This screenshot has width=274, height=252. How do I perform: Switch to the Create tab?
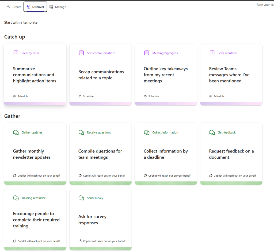(14, 7)
